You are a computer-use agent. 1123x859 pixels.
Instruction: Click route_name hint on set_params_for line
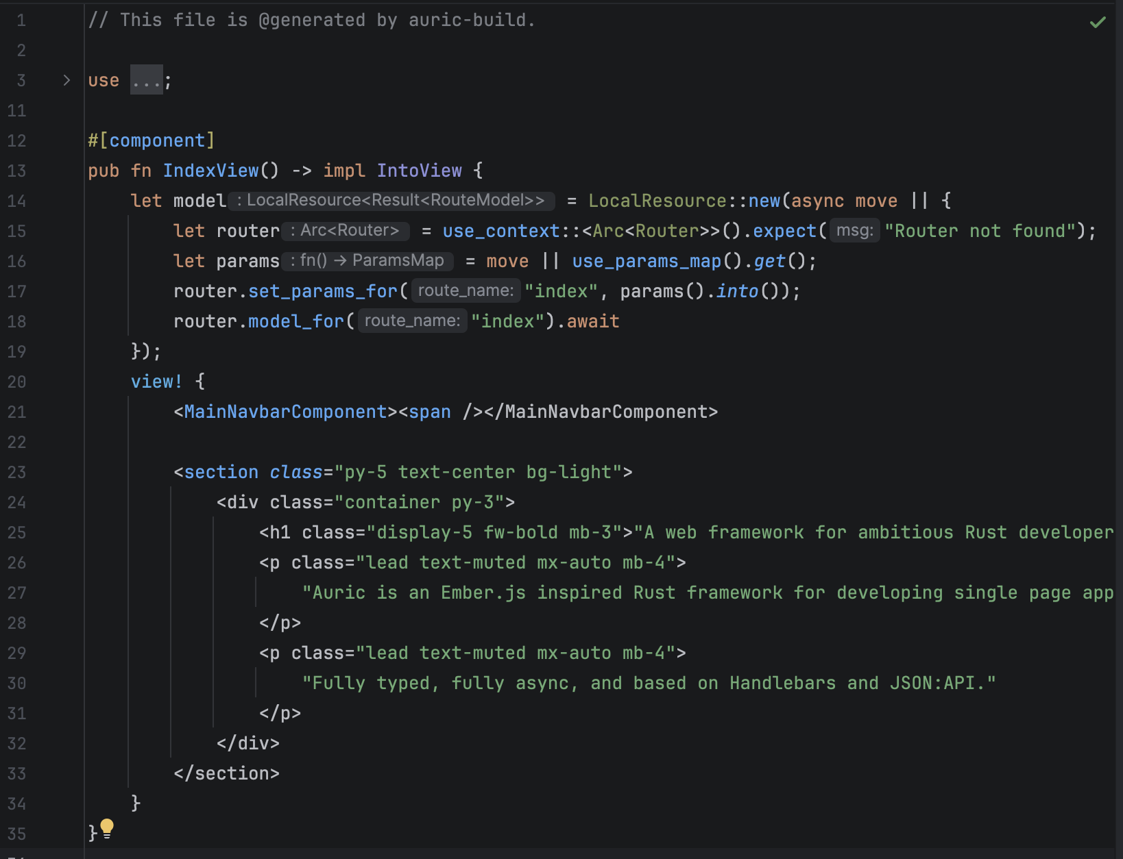(x=466, y=291)
